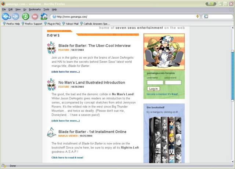Image resolution: width=235 pixels, height=169 pixels.
Task: Click 'the bookshelf' heading
Action: (x=155, y=107)
